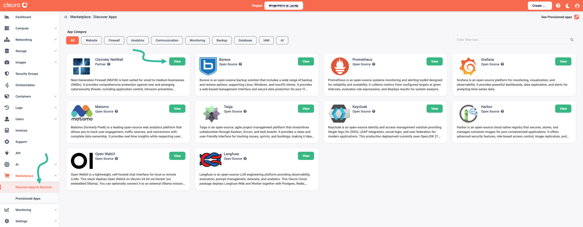Click the Taiga app logo thumbnail
The width and height of the screenshot is (583, 227).
[x=212, y=114]
